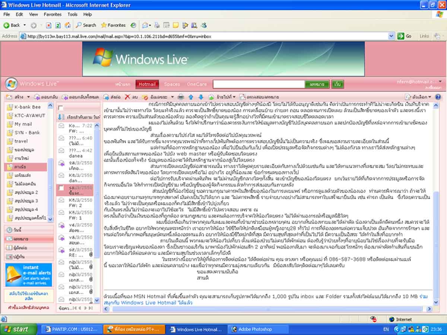Click the Reply All icon
Screen dimensions: 447x335
(64, 97)
